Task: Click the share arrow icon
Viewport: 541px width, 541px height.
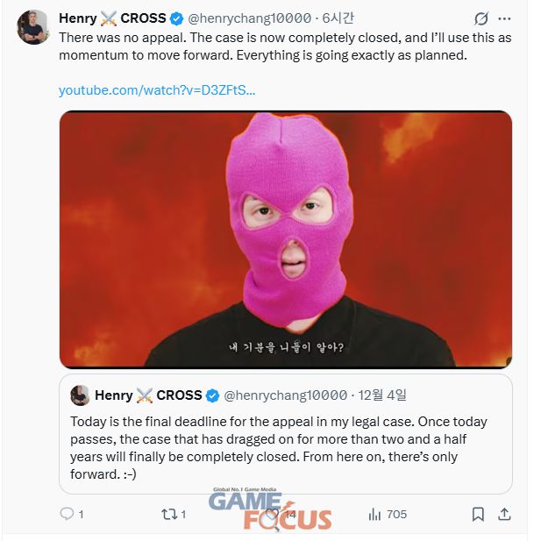Action: coord(504,514)
